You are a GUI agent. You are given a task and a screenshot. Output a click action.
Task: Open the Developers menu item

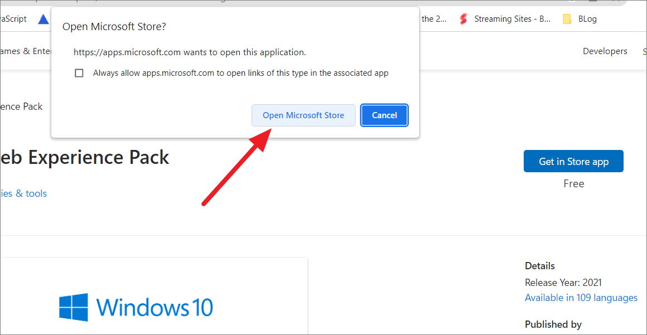tap(605, 51)
